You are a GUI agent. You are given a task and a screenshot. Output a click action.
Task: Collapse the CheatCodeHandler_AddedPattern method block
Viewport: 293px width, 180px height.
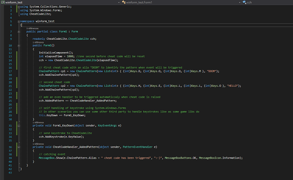[x=19, y=147]
